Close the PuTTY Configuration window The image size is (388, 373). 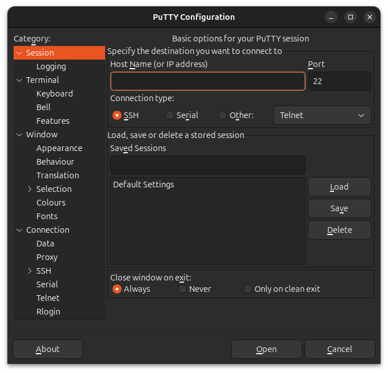pyautogui.click(x=370, y=17)
